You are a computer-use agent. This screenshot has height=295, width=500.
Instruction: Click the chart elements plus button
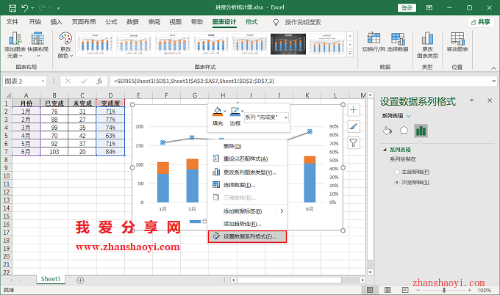354,110
